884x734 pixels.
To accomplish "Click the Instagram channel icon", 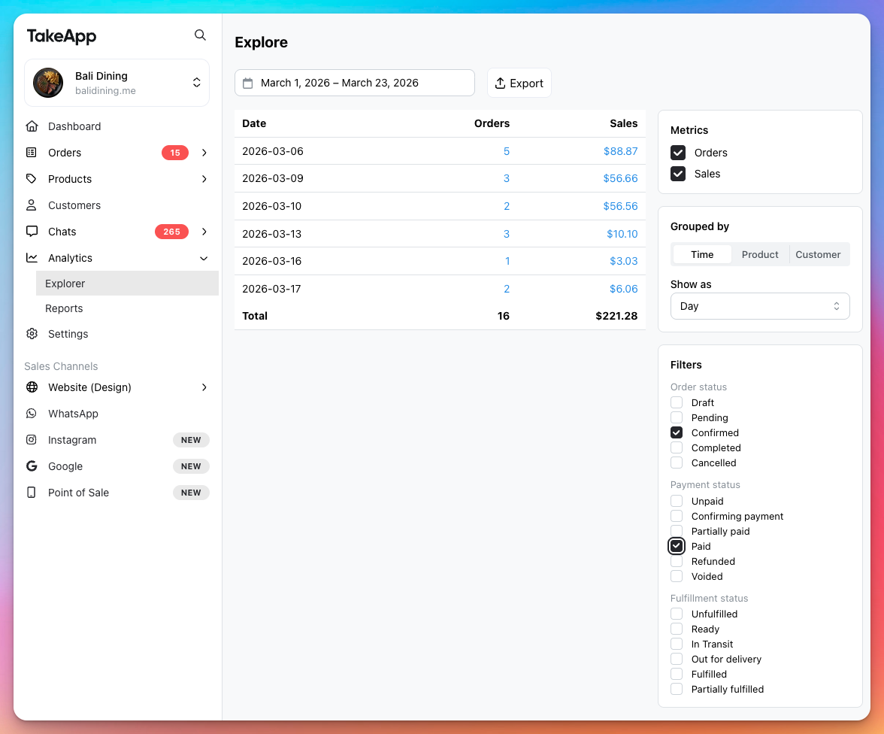I will pos(32,440).
